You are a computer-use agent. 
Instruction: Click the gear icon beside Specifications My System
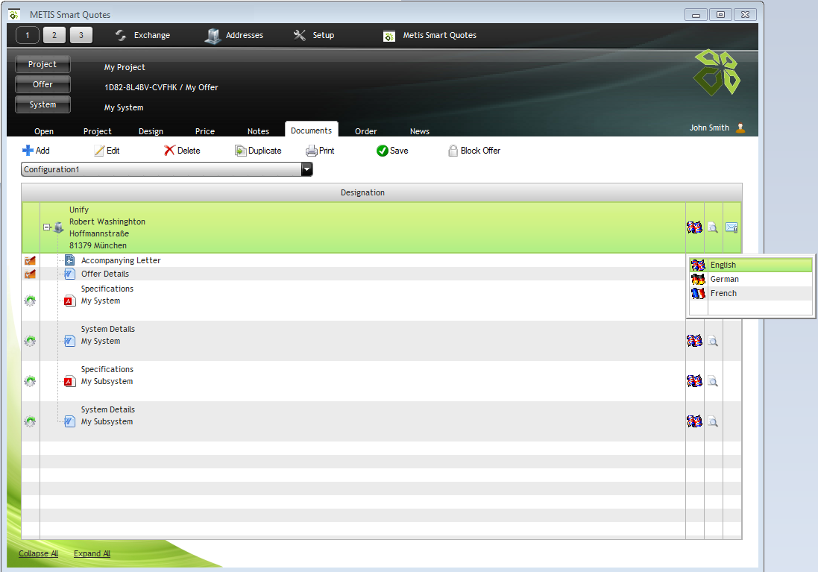(x=31, y=300)
